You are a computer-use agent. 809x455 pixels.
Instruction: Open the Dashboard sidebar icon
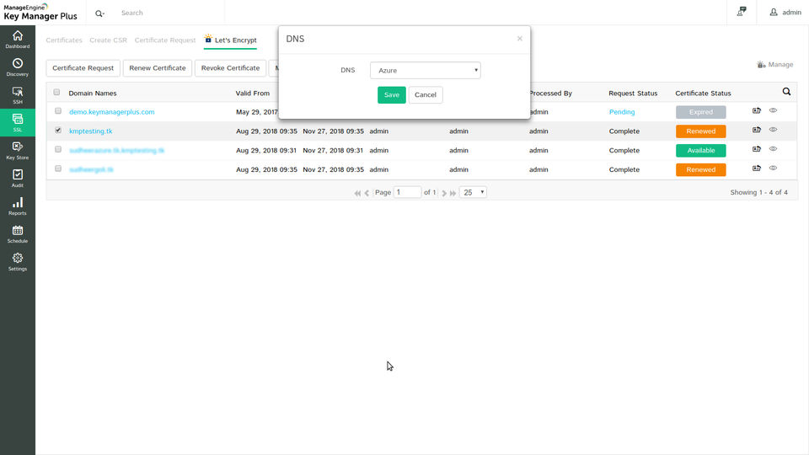tap(18, 40)
